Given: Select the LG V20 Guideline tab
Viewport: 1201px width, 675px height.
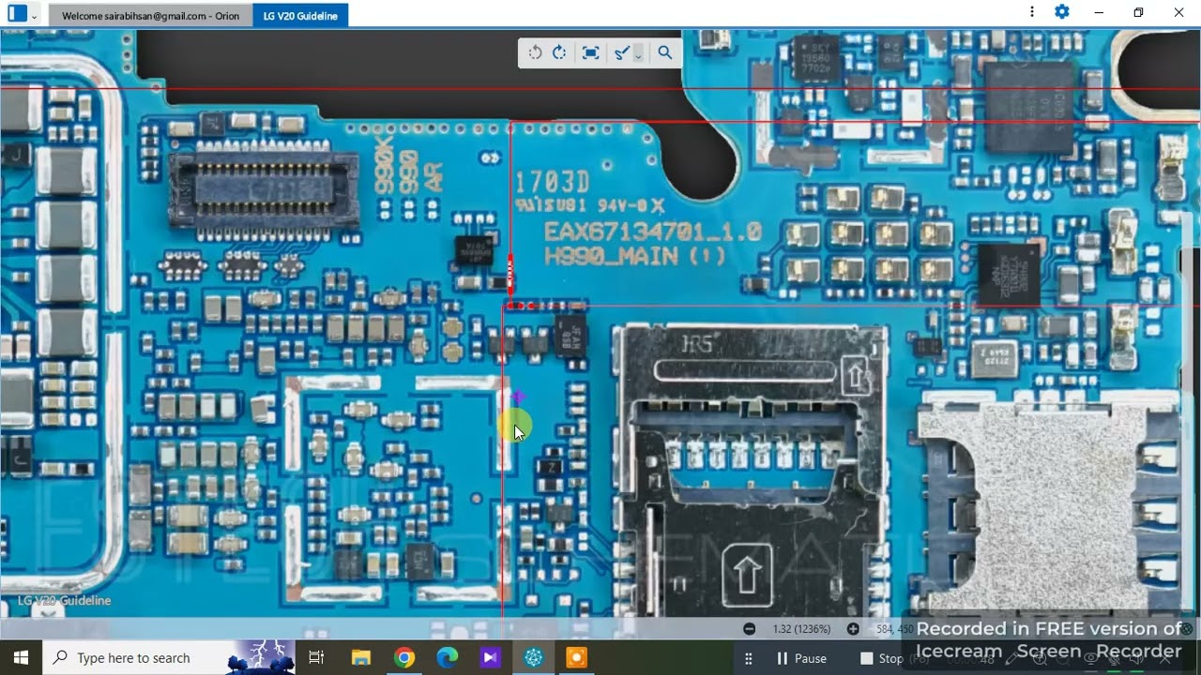Looking at the screenshot, I should click(300, 16).
